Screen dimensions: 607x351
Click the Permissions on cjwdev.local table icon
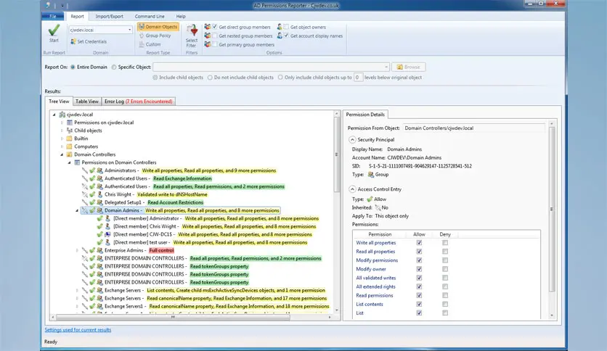click(69, 123)
